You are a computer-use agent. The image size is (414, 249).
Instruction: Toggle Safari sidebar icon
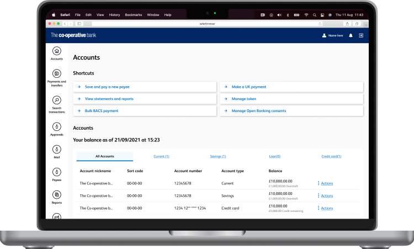click(x=79, y=24)
